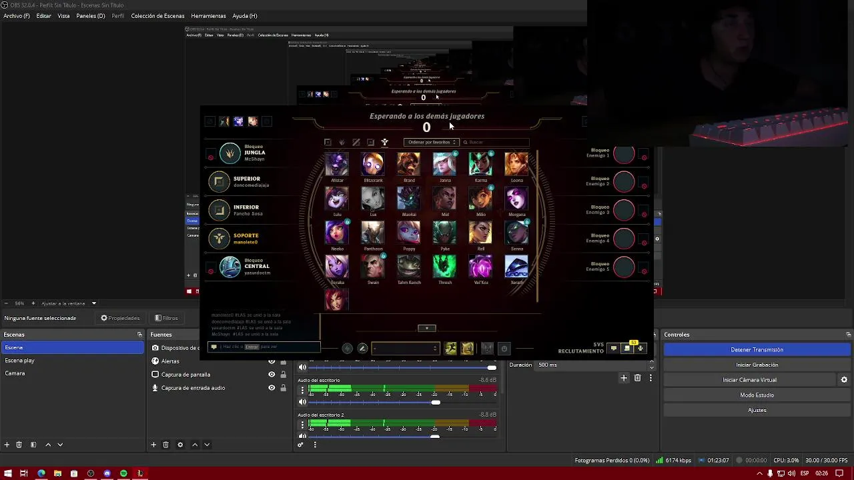Show hidden system tray icons chevron
The width and height of the screenshot is (854, 480).
pyautogui.click(x=759, y=473)
